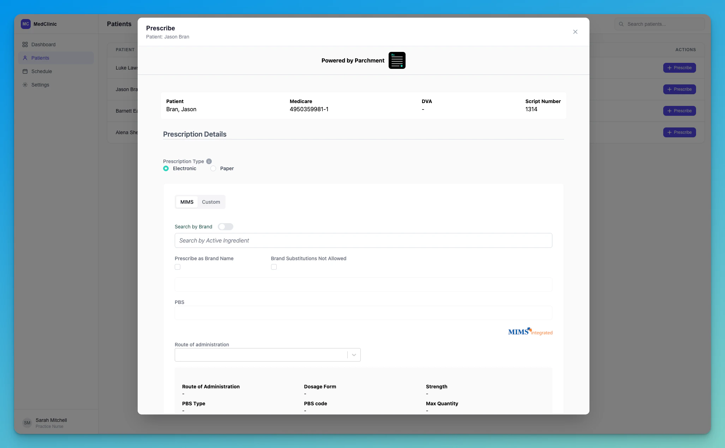Viewport: 725px width, 448px height.
Task: Click the Settings gear icon
Action: pos(25,85)
